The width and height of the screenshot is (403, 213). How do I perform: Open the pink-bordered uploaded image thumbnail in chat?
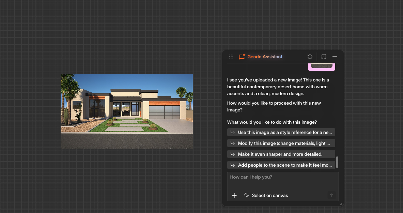coord(321,66)
